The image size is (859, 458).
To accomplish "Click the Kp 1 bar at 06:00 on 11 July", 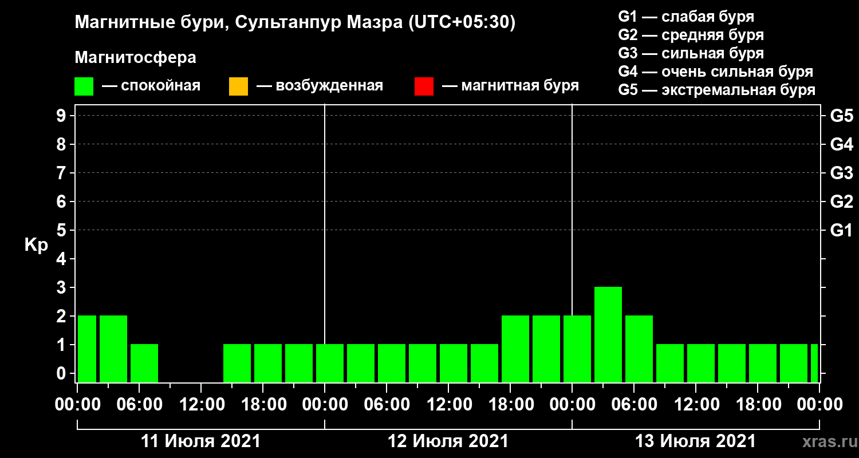I will click(x=144, y=363).
